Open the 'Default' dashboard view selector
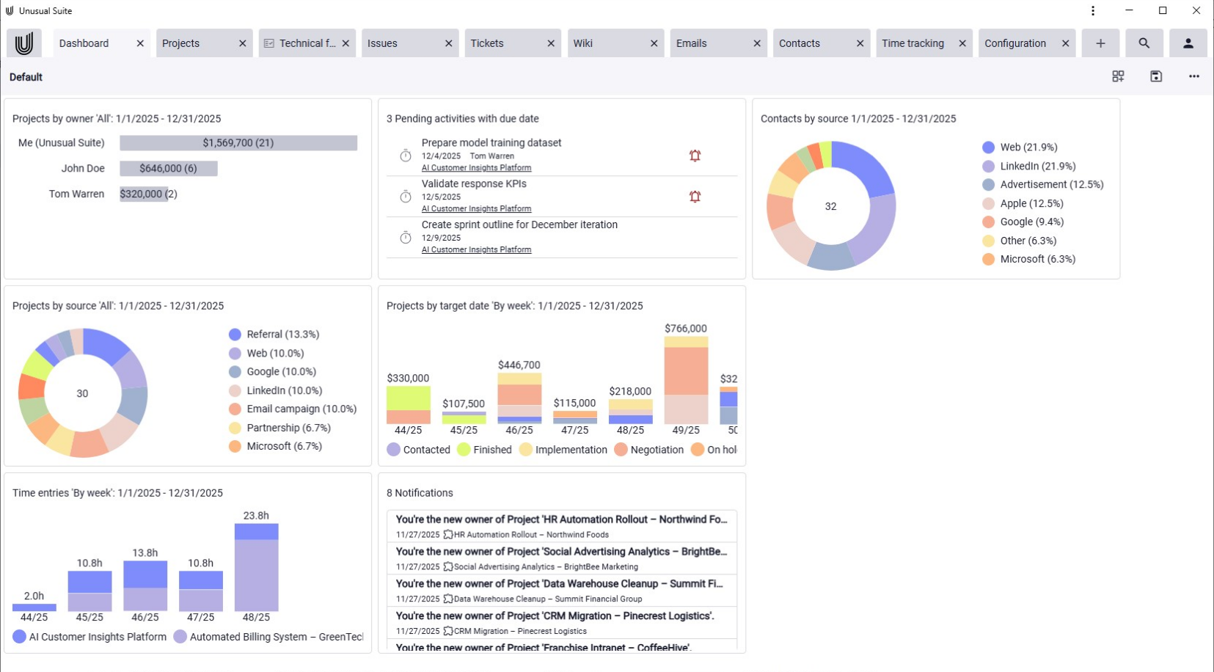Viewport: 1214px width, 672px height. point(25,76)
